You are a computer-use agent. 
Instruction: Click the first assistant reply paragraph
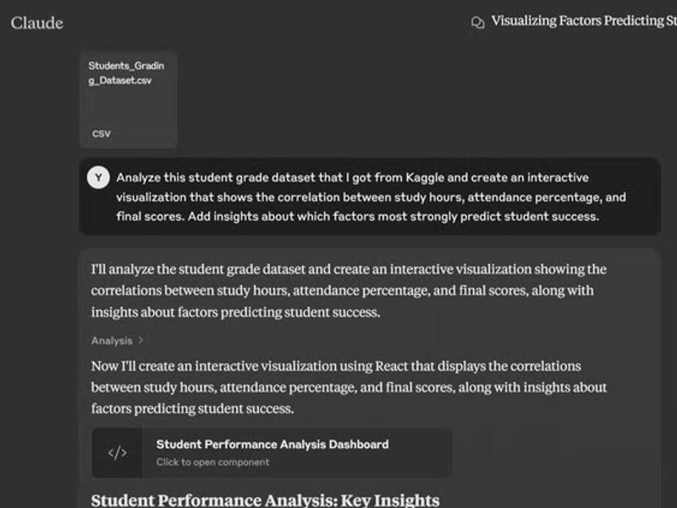[x=349, y=290]
